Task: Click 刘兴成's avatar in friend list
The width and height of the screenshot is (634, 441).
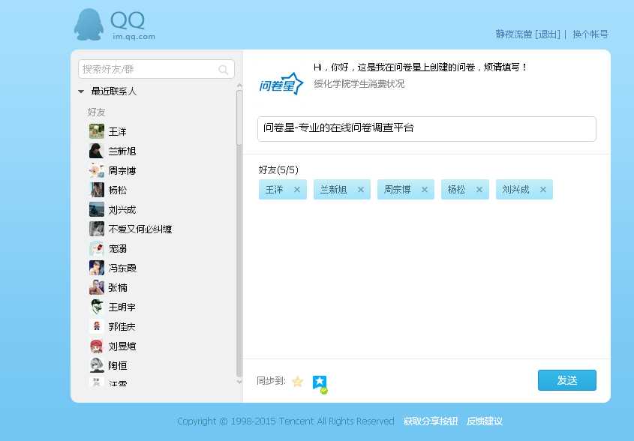Action: pos(97,209)
